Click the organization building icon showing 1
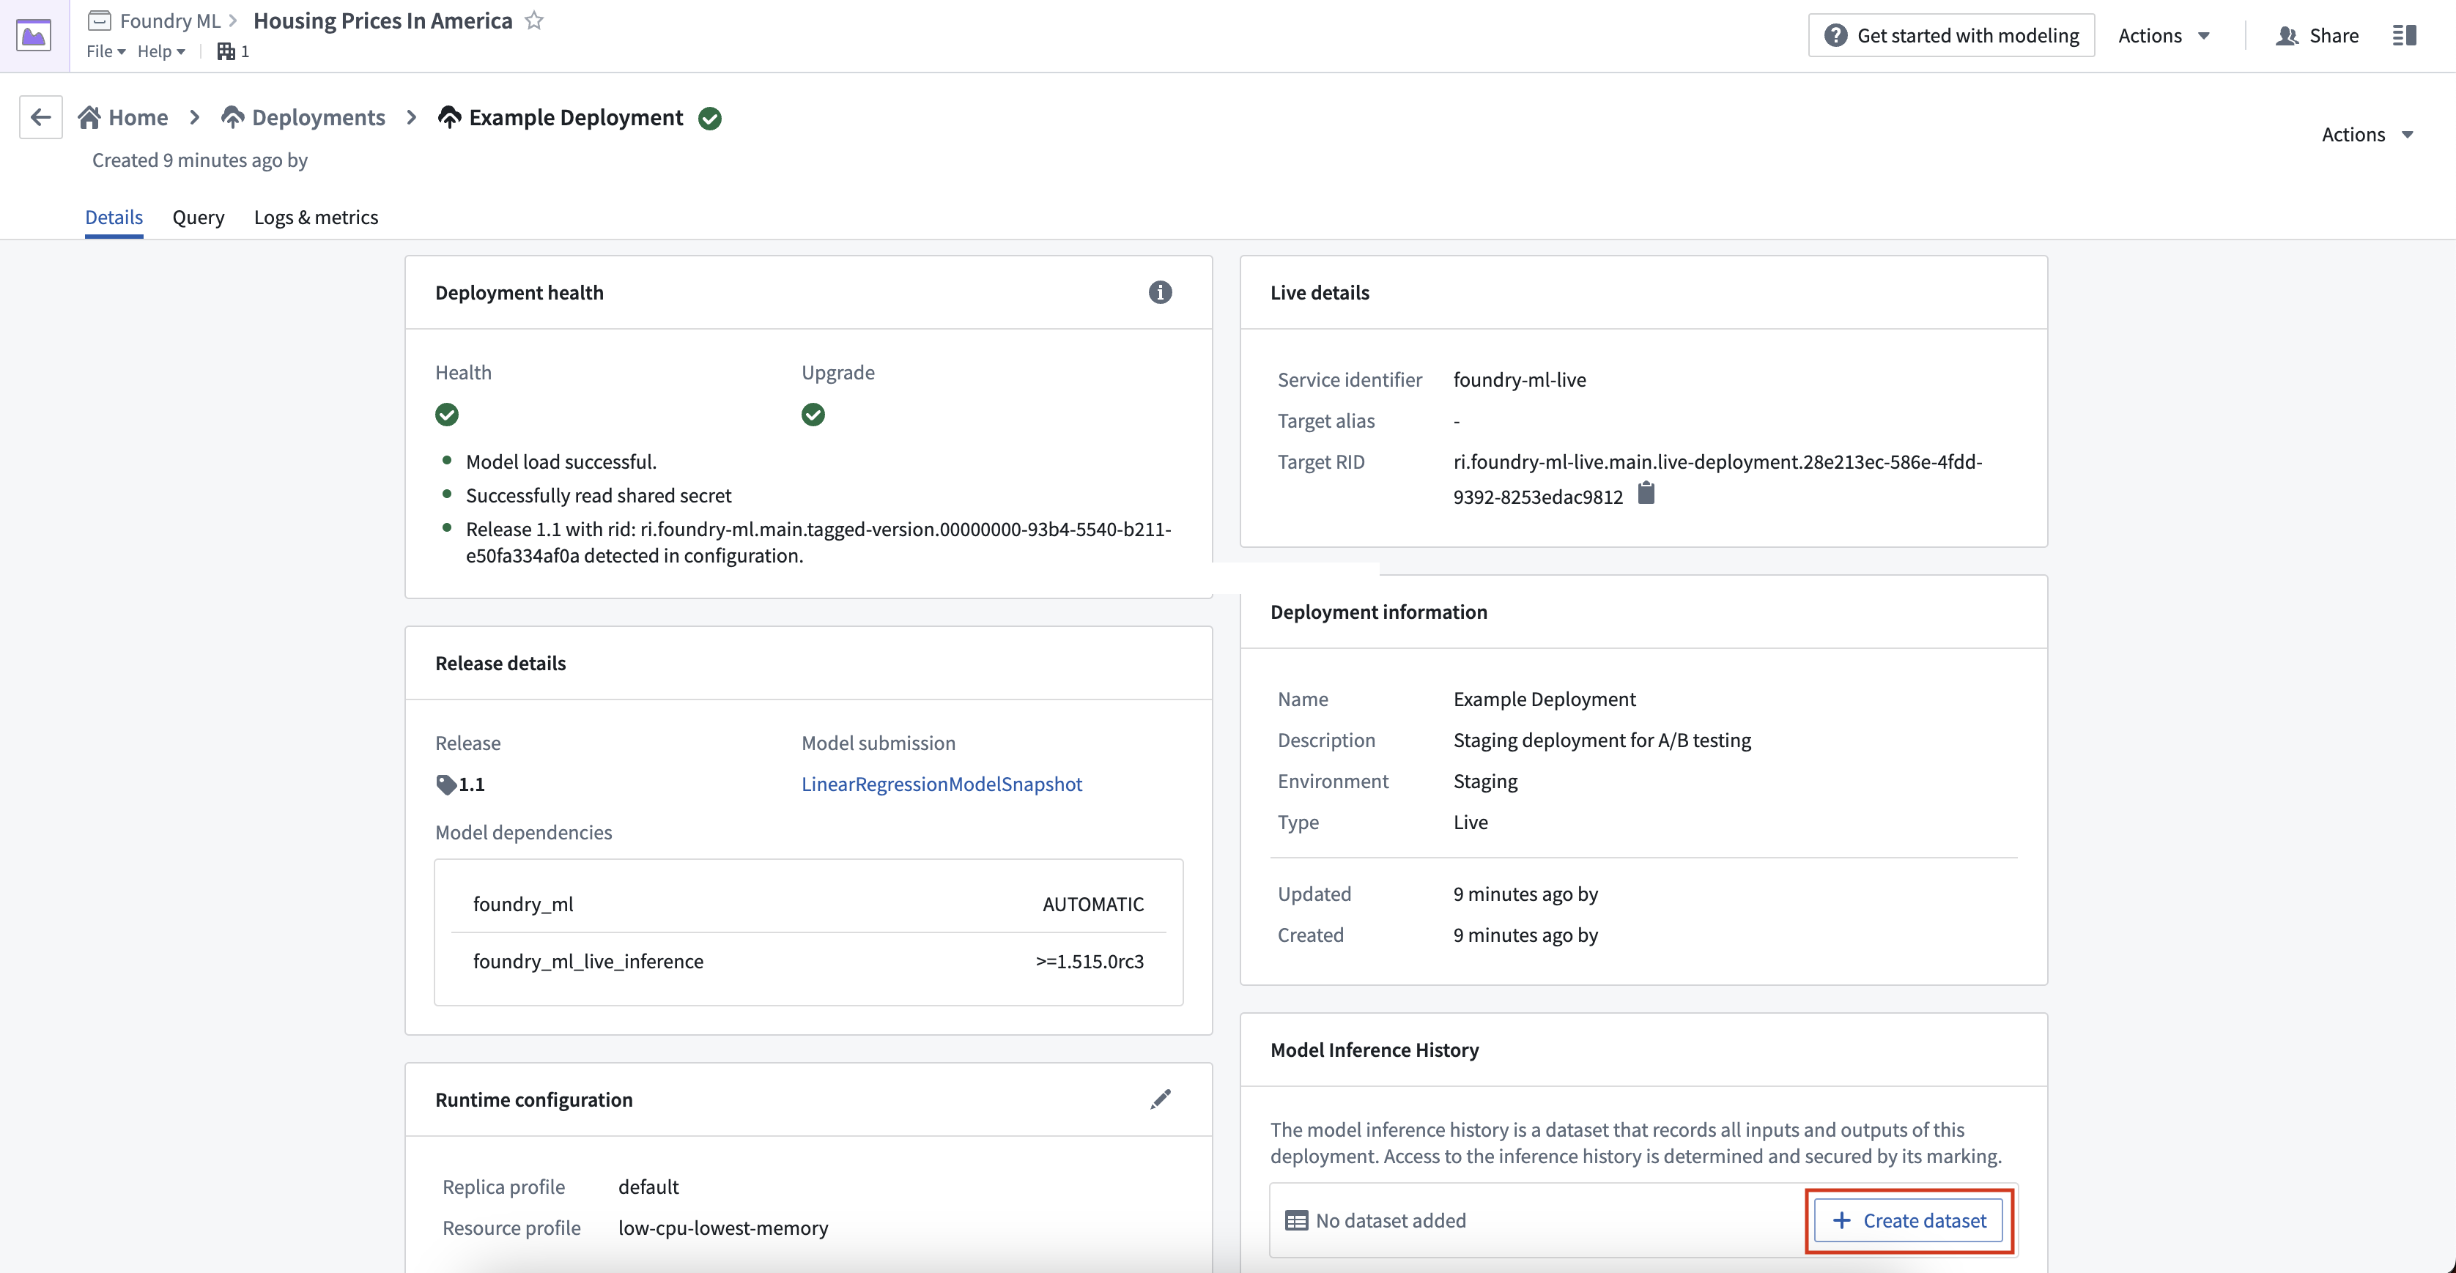Image resolution: width=2456 pixels, height=1273 pixels. click(225, 51)
